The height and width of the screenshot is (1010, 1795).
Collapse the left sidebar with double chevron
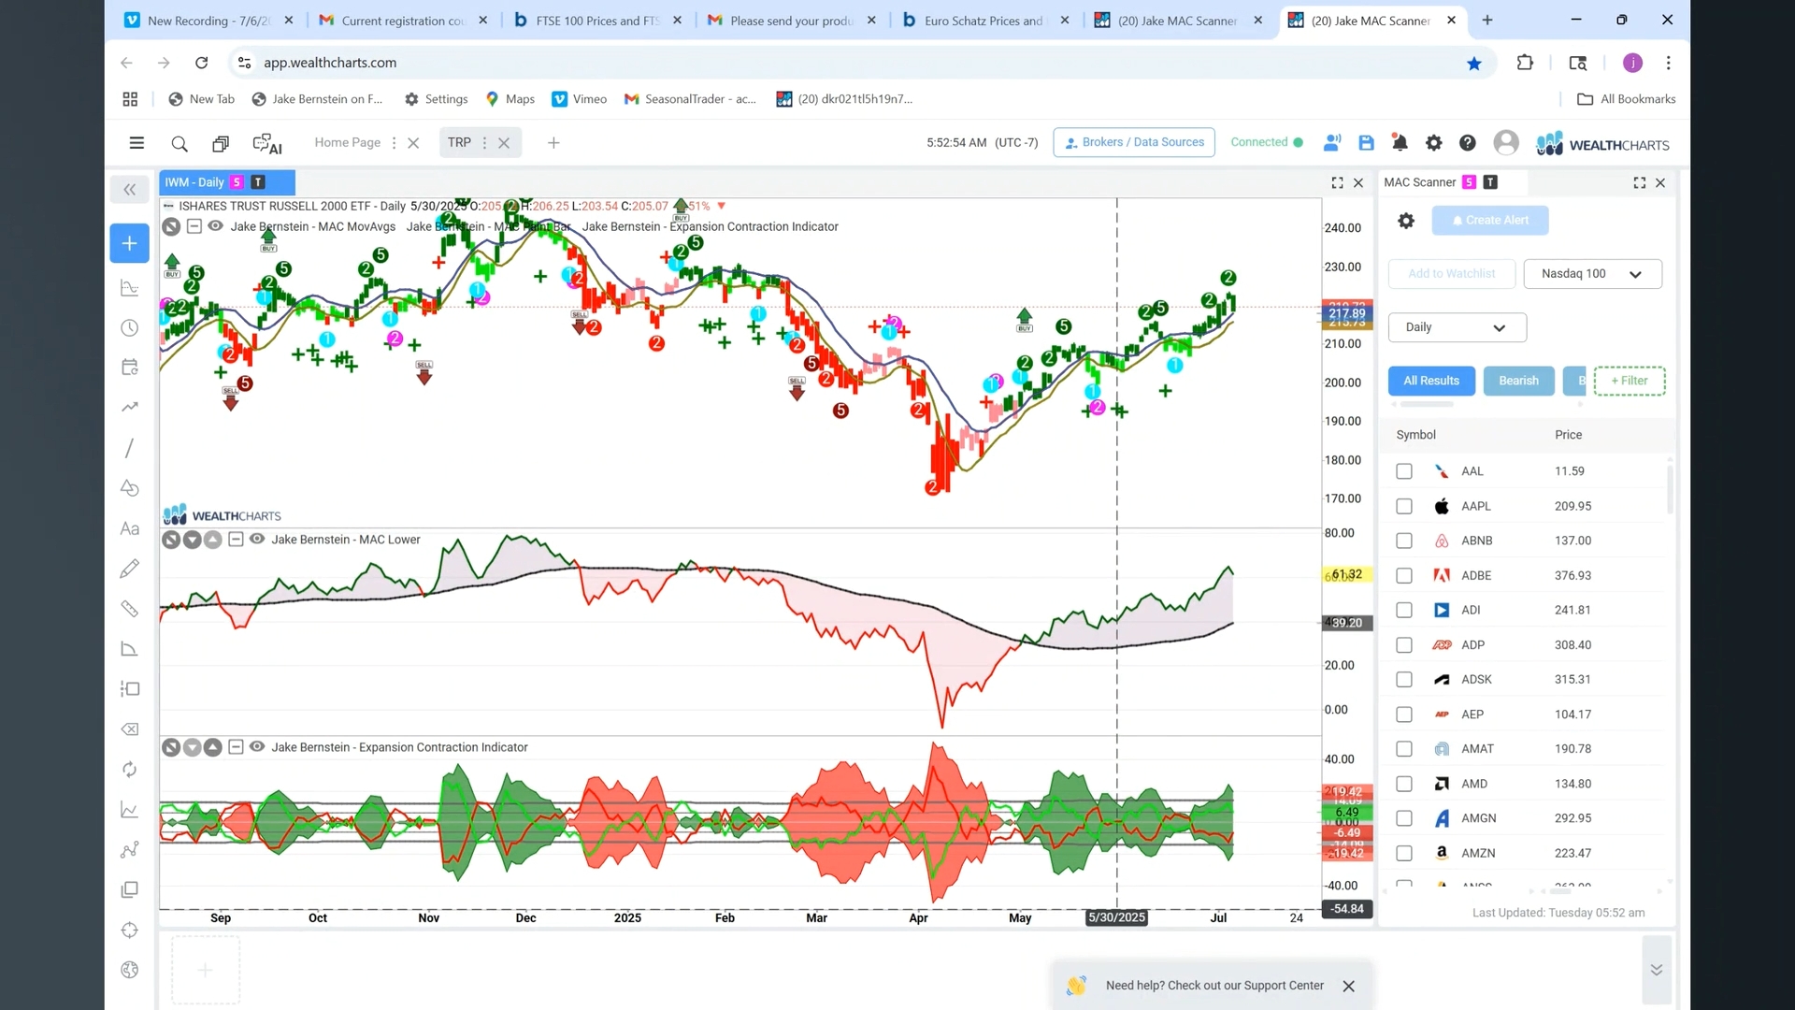(x=130, y=190)
